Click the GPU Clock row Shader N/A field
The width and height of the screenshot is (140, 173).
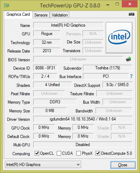click(122, 127)
